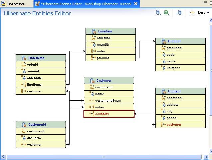
Task: Select the quantity property in Lineitem
Action: pyautogui.click(x=110, y=45)
